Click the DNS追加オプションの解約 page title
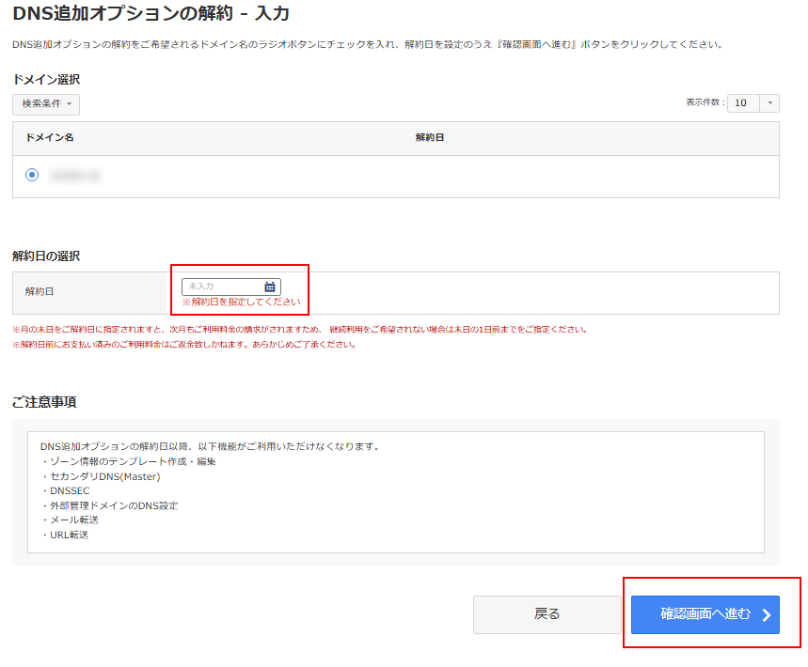This screenshot has width=808, height=667. (151, 14)
